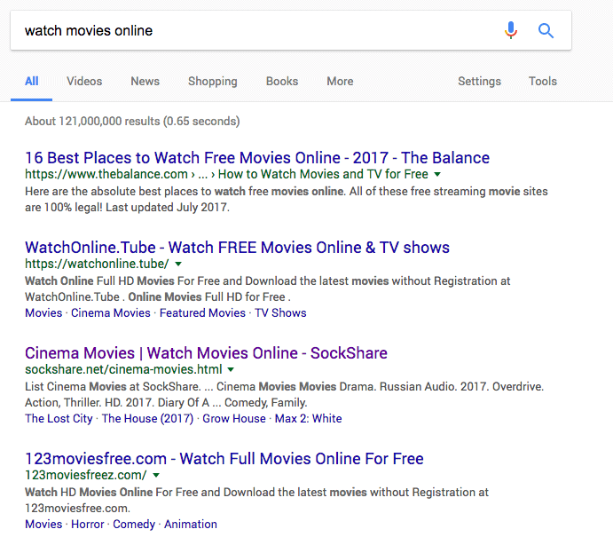Open the Cinema Movies SockShare result title
The image size is (613, 545).
pyautogui.click(x=206, y=353)
